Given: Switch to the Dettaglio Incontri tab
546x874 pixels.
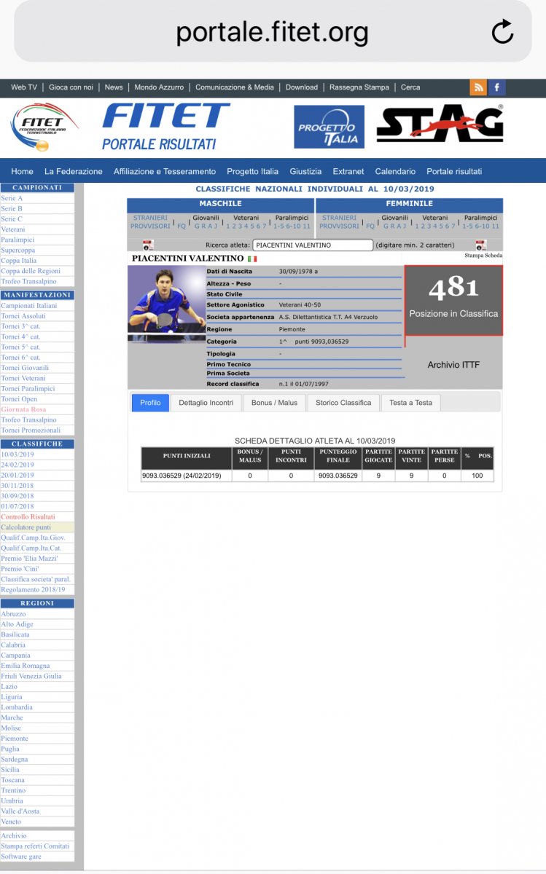Looking at the screenshot, I should pos(206,403).
